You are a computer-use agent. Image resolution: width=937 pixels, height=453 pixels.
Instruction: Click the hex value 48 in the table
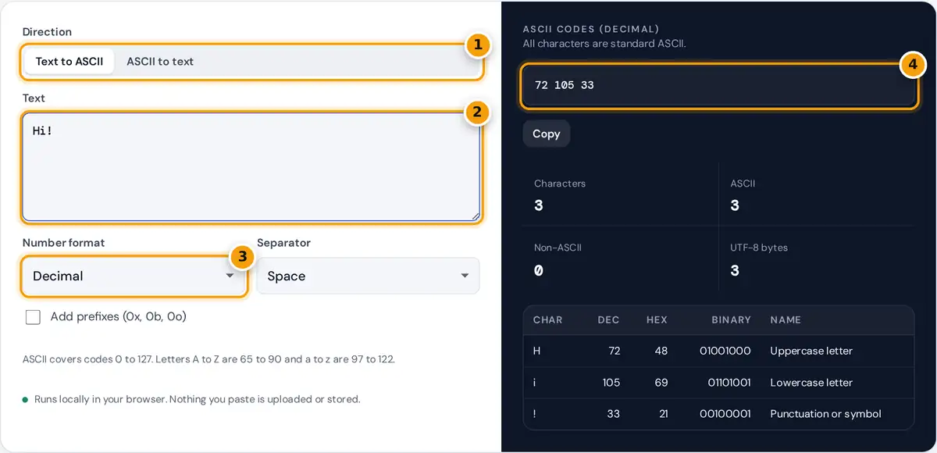(661, 351)
